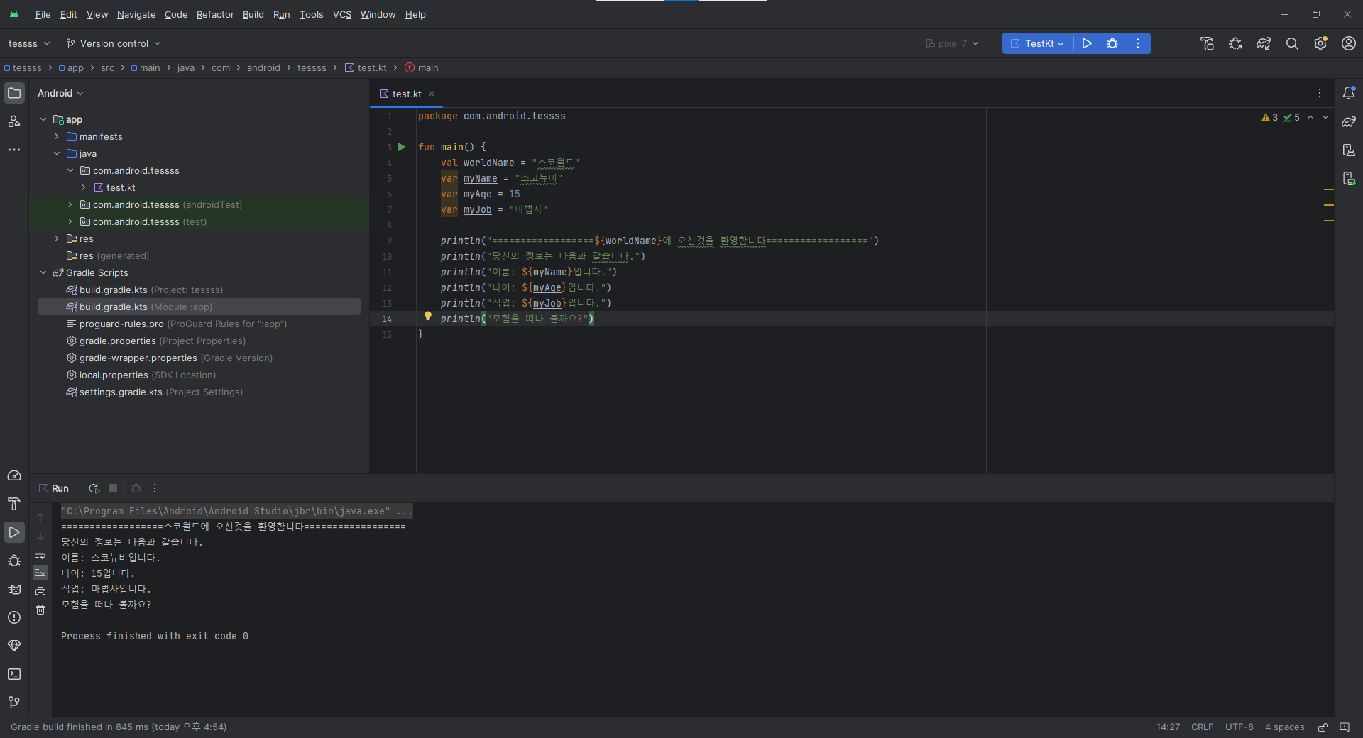Open account profile icon
This screenshot has height=738, width=1363.
tap(1349, 43)
